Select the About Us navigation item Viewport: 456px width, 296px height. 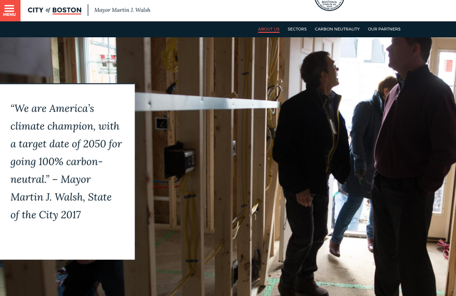[x=269, y=29]
